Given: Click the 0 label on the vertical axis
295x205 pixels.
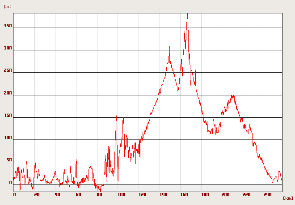Looking at the screenshot, I should [10, 182].
